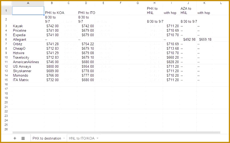Open the PHX to destination tab dropdown arrow

64,138
